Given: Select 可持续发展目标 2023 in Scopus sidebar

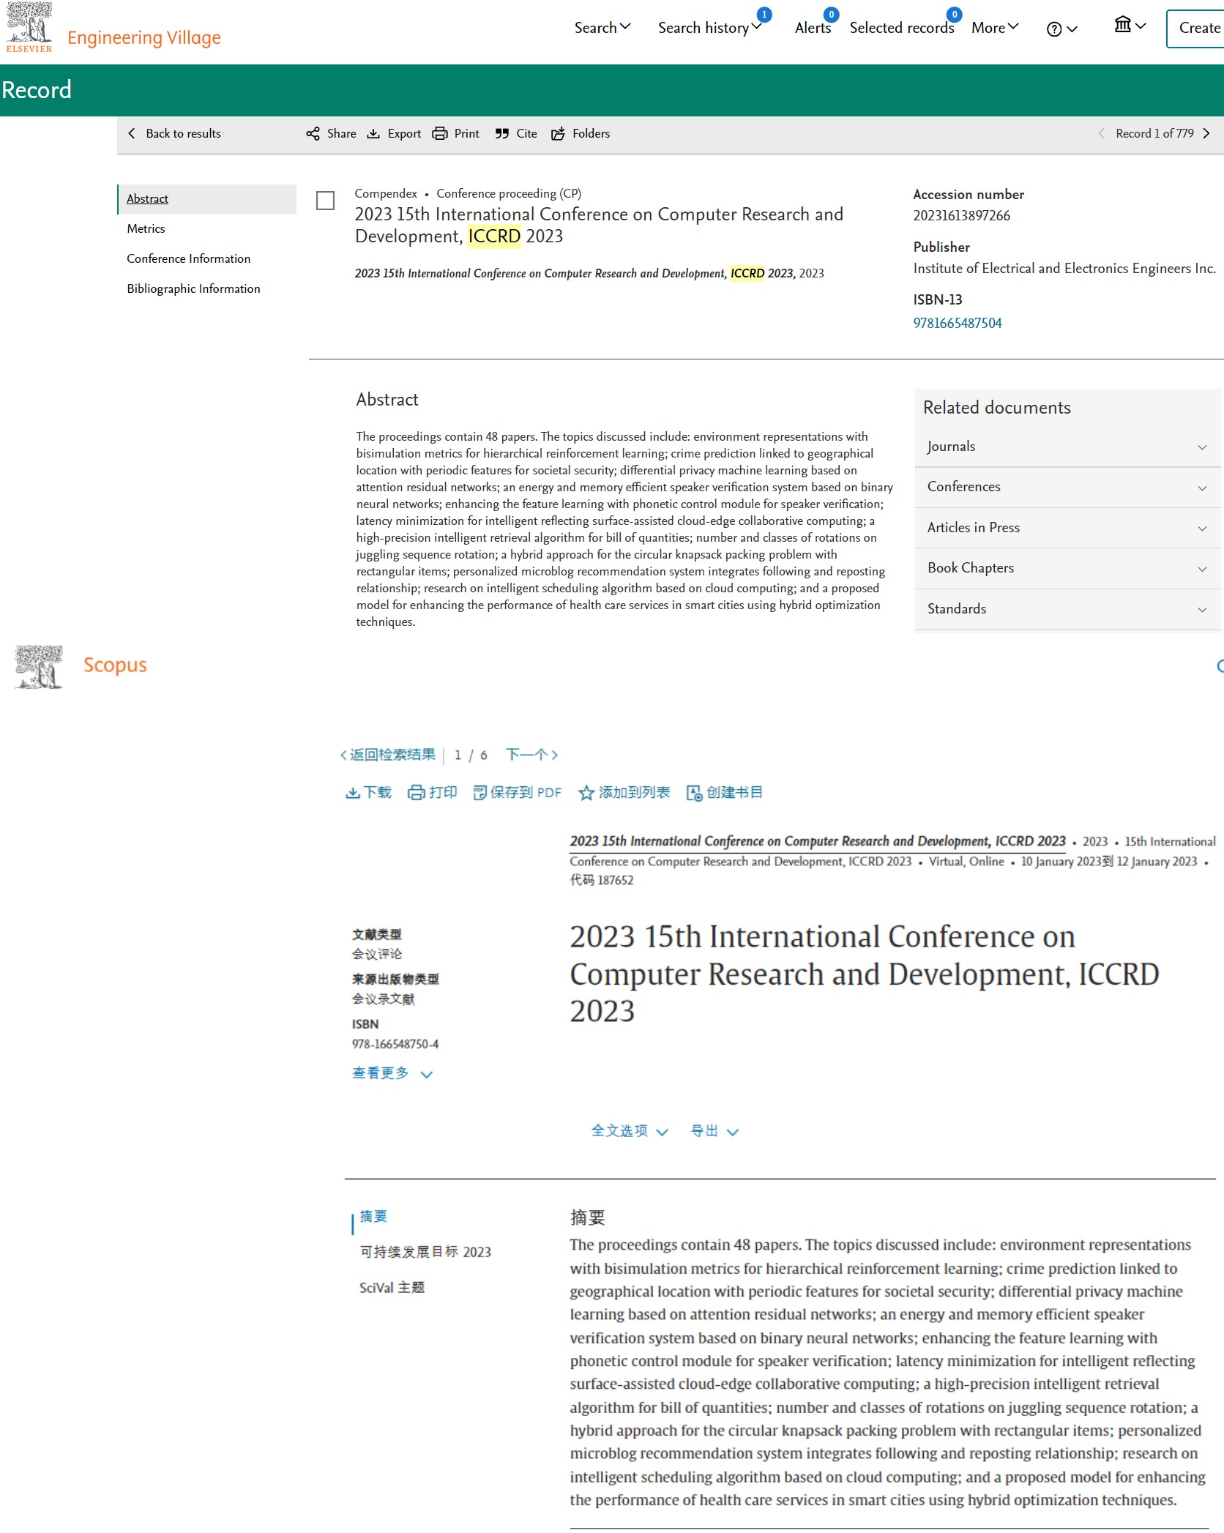Looking at the screenshot, I should click(x=425, y=1253).
